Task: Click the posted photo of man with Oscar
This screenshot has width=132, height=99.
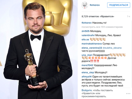Action: point(39,49)
